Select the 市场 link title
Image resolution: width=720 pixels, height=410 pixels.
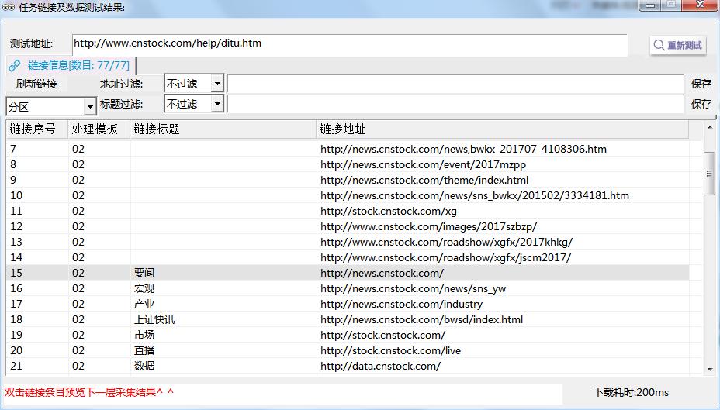pyautogui.click(x=144, y=336)
